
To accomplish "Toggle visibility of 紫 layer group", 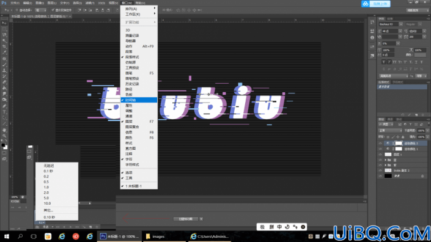I will pyautogui.click(x=380, y=165).
